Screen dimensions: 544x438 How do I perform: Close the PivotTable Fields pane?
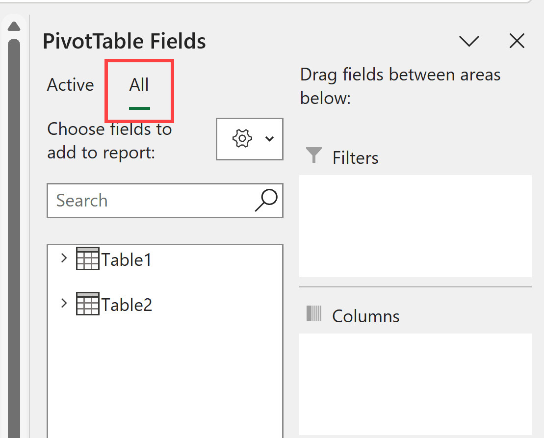517,41
